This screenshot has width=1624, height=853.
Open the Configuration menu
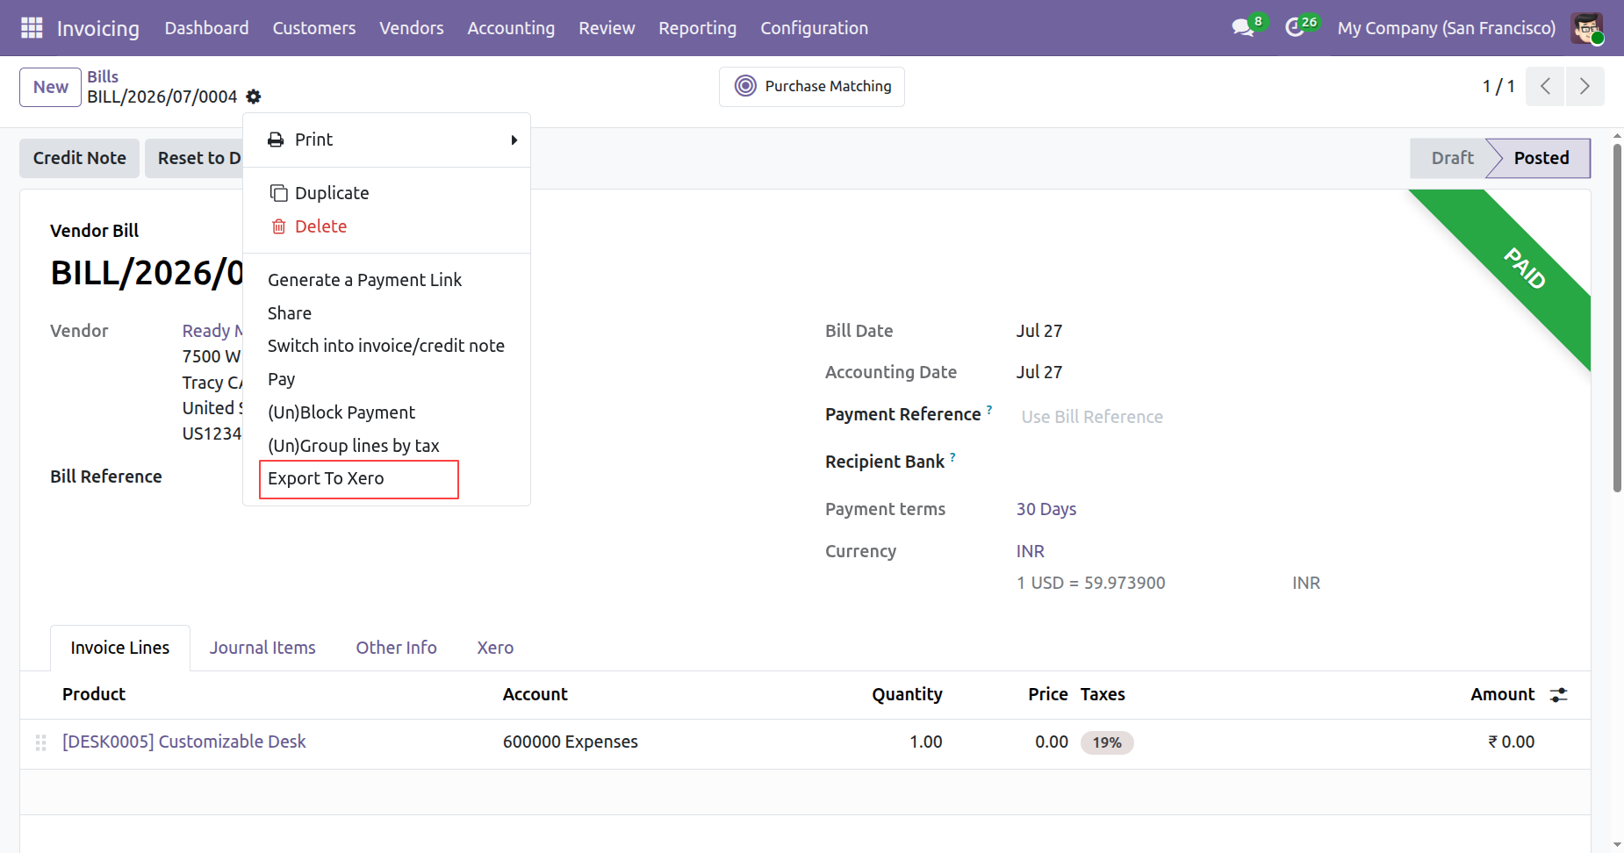click(814, 28)
